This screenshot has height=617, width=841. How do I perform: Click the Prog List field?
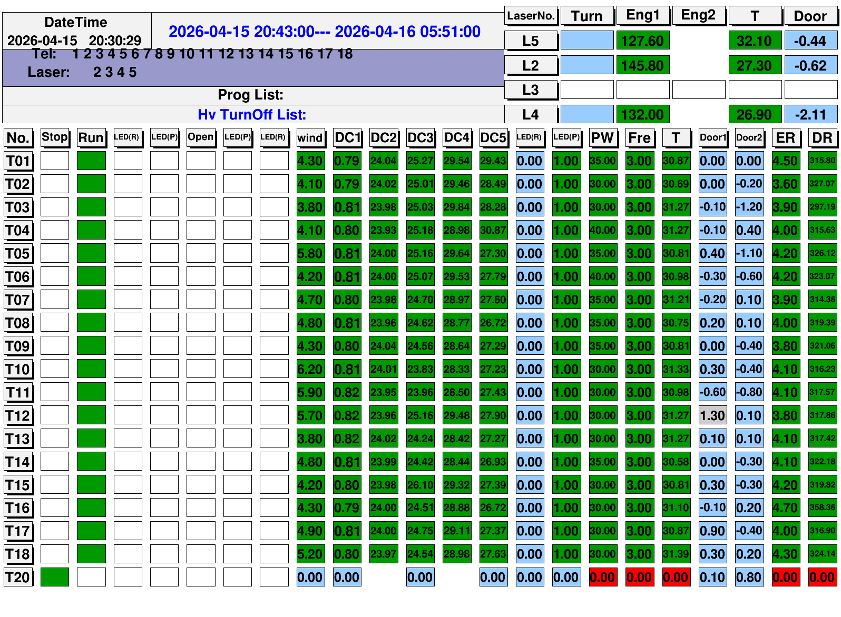252,95
